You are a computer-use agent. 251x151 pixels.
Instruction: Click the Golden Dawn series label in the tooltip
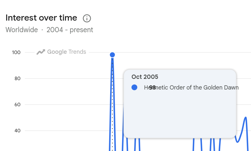coord(191,88)
